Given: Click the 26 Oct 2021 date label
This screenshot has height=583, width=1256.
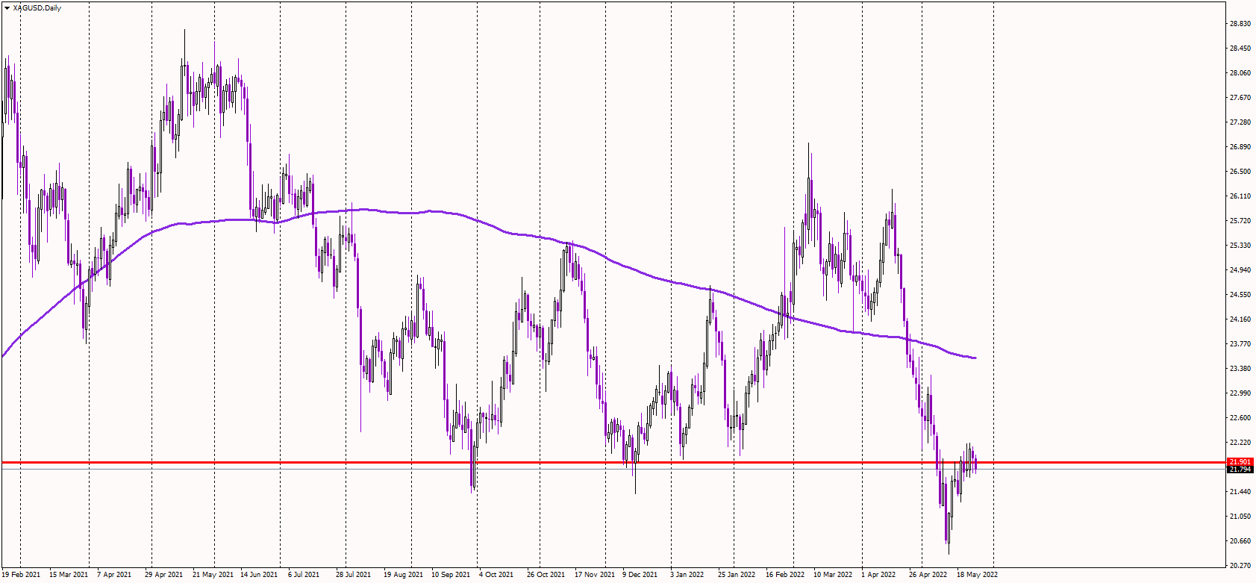Looking at the screenshot, I should [546, 575].
